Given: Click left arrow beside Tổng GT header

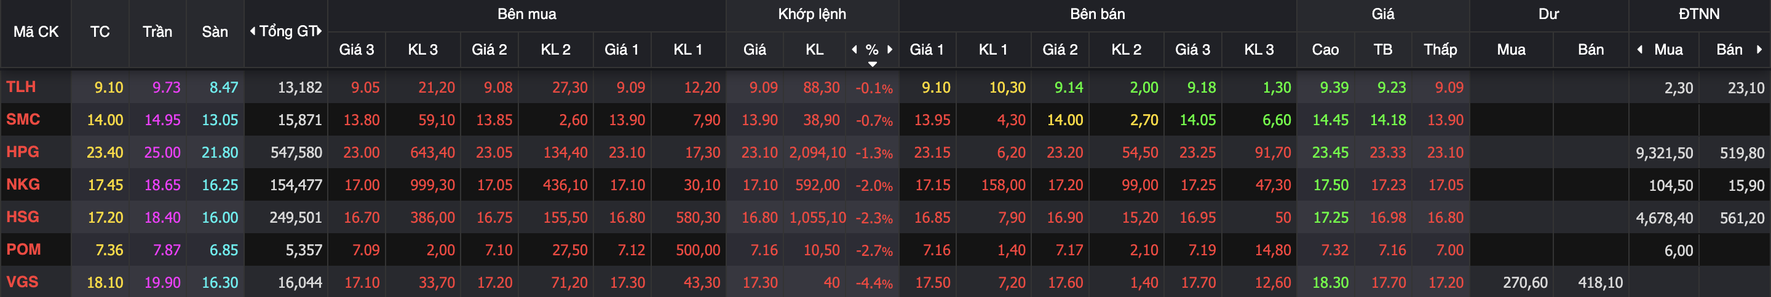Looking at the screenshot, I should (252, 31).
